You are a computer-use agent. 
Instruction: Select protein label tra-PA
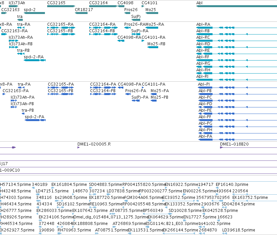tap(24, 84)
